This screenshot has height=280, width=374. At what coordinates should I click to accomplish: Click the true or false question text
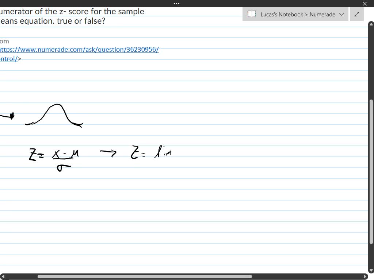pos(71,16)
